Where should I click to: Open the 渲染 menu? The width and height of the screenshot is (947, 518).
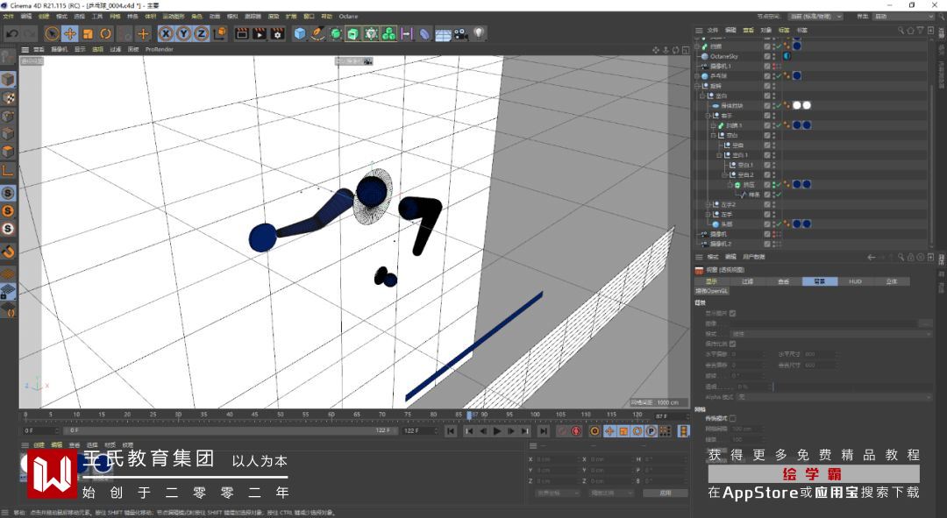coord(274,17)
